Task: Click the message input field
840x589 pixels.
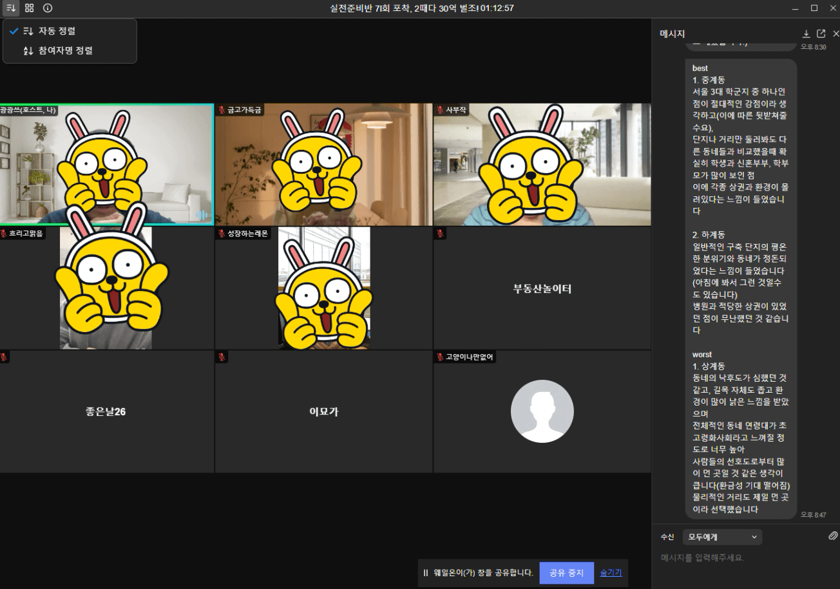Action: (x=741, y=558)
